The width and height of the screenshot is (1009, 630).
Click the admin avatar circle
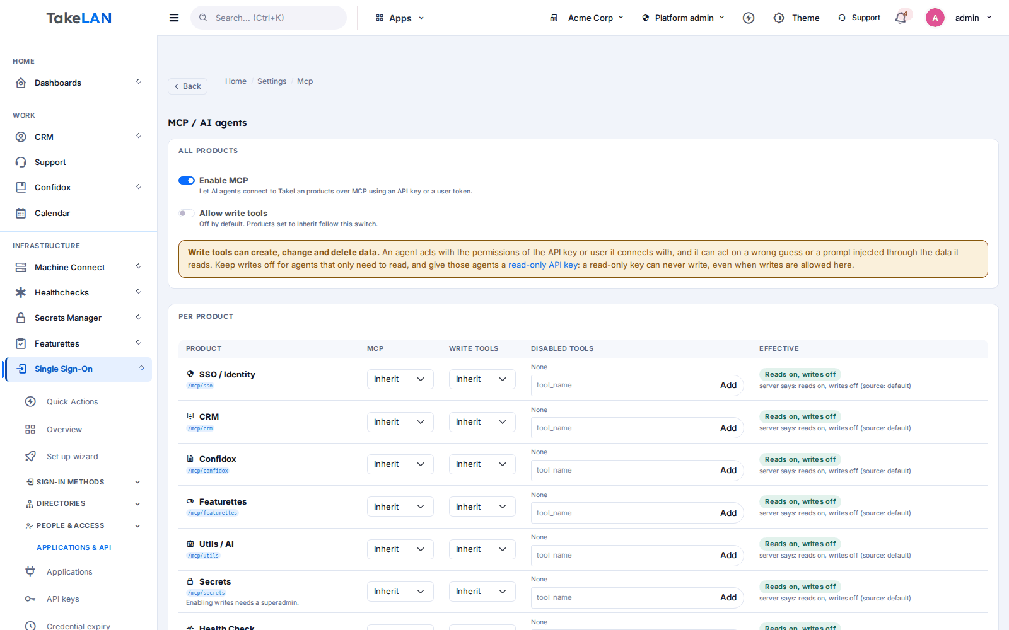coord(935,18)
